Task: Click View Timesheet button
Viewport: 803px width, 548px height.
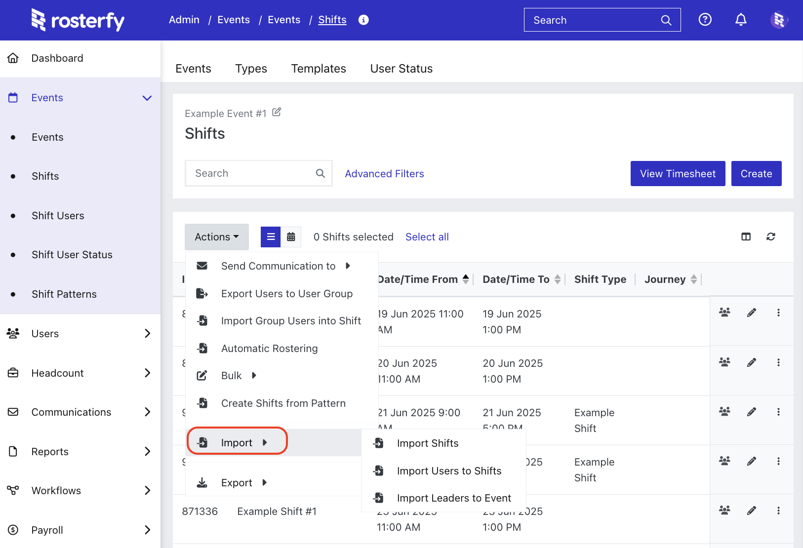Action: (678, 174)
